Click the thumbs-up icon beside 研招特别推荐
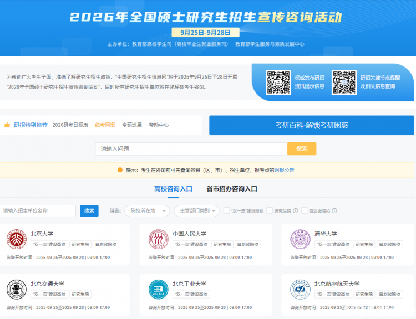Image resolution: width=416 pixels, height=319 pixels. point(7,125)
